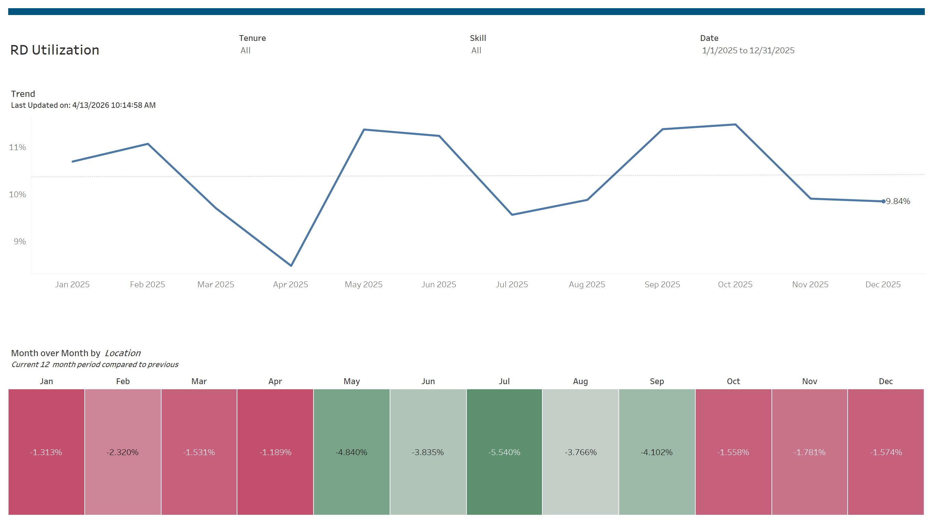
Task: Select the dark green Jul cell -5.540%
Action: (504, 452)
